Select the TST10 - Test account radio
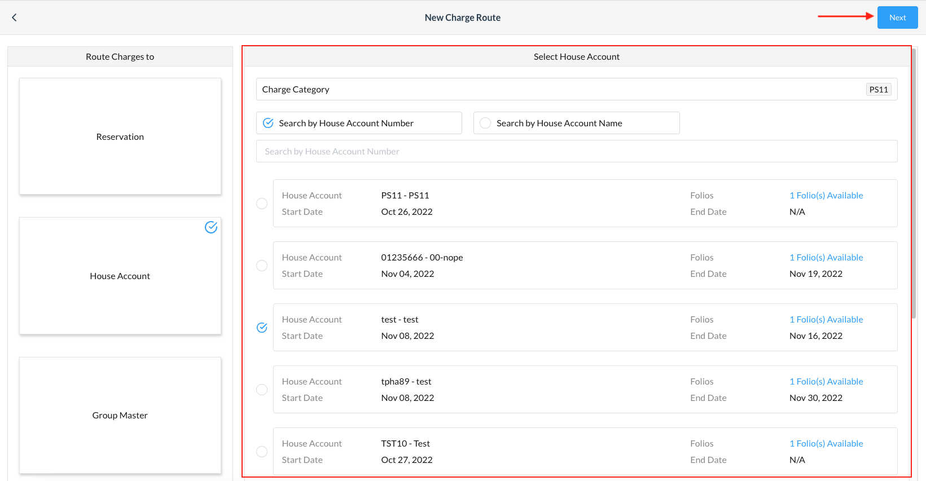 click(x=262, y=452)
